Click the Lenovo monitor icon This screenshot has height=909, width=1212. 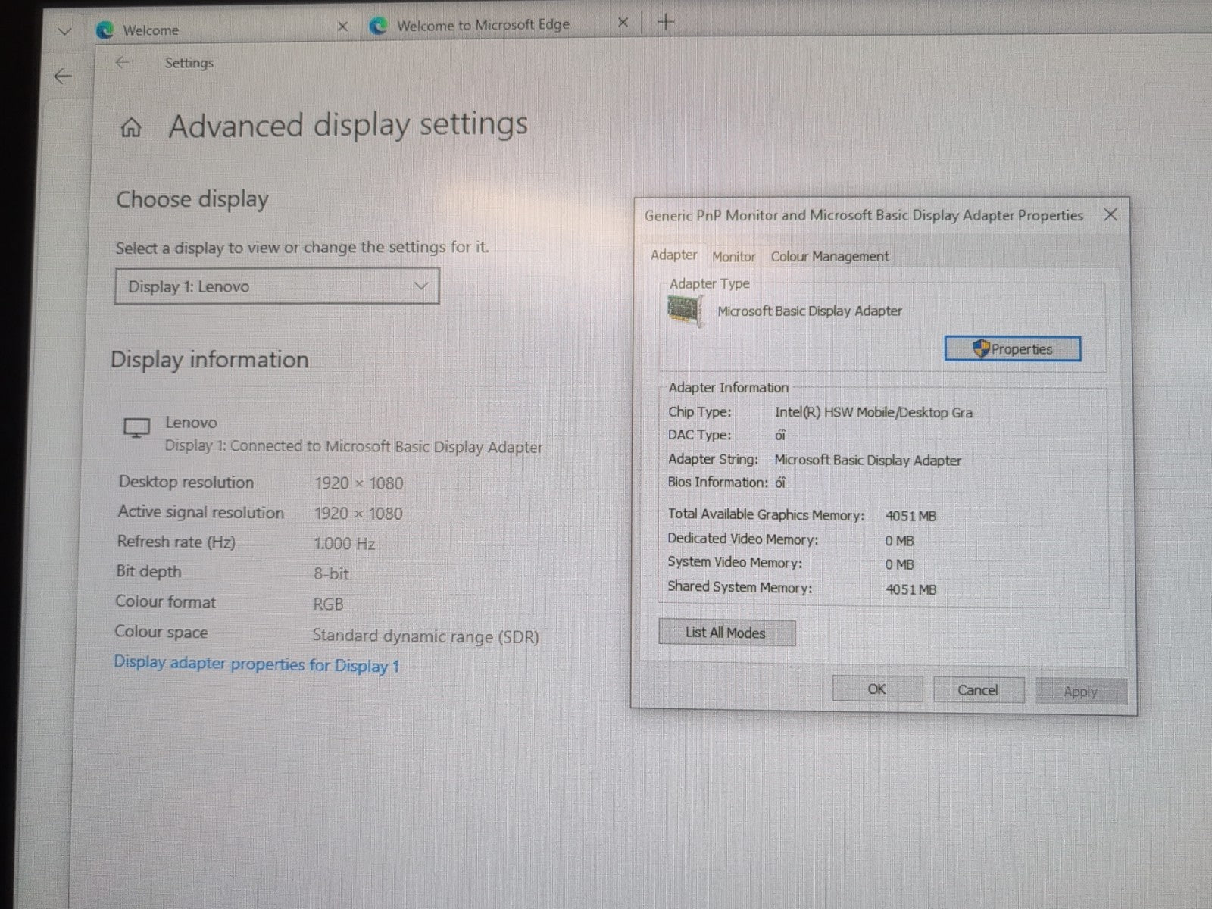point(136,428)
